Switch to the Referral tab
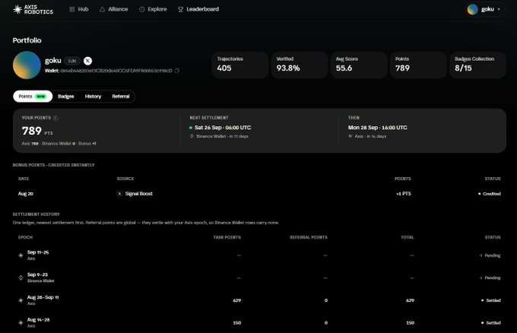 pos(121,97)
